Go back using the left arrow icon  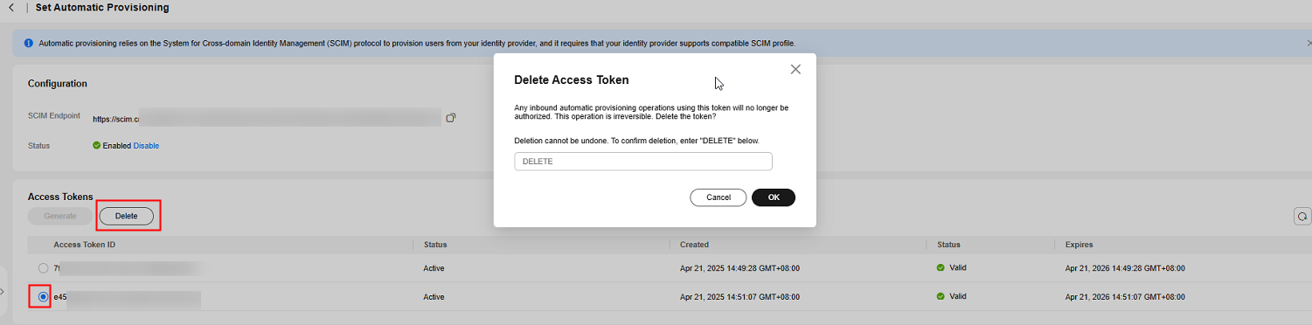click(x=10, y=7)
